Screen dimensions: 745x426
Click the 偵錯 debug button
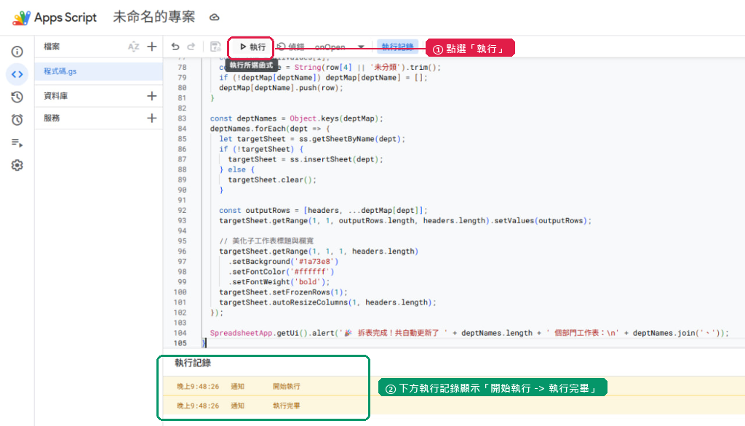pyautogui.click(x=290, y=47)
